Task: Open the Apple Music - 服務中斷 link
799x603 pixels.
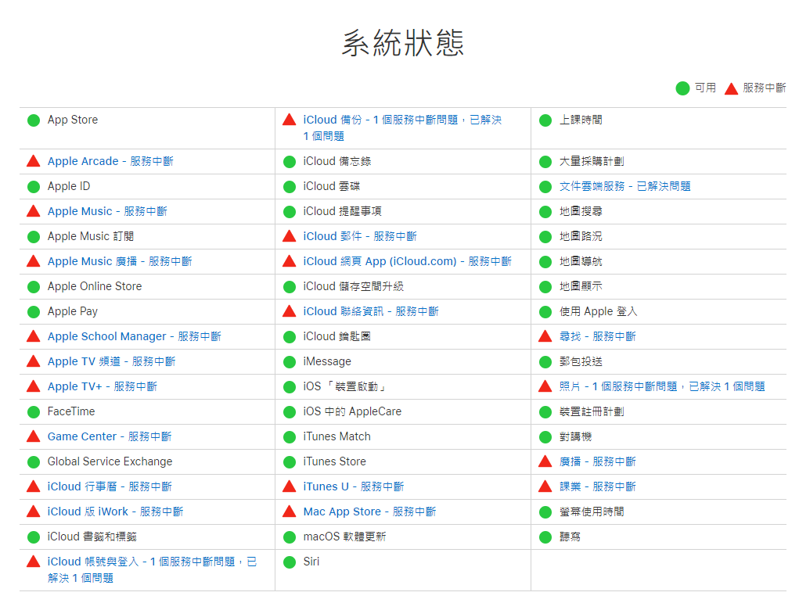Action: [107, 211]
